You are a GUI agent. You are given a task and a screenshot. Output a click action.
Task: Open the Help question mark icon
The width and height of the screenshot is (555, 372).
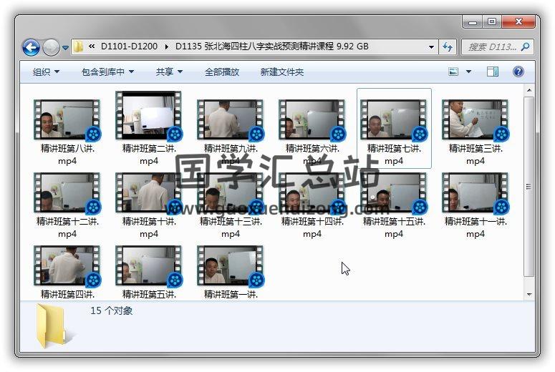(x=518, y=72)
